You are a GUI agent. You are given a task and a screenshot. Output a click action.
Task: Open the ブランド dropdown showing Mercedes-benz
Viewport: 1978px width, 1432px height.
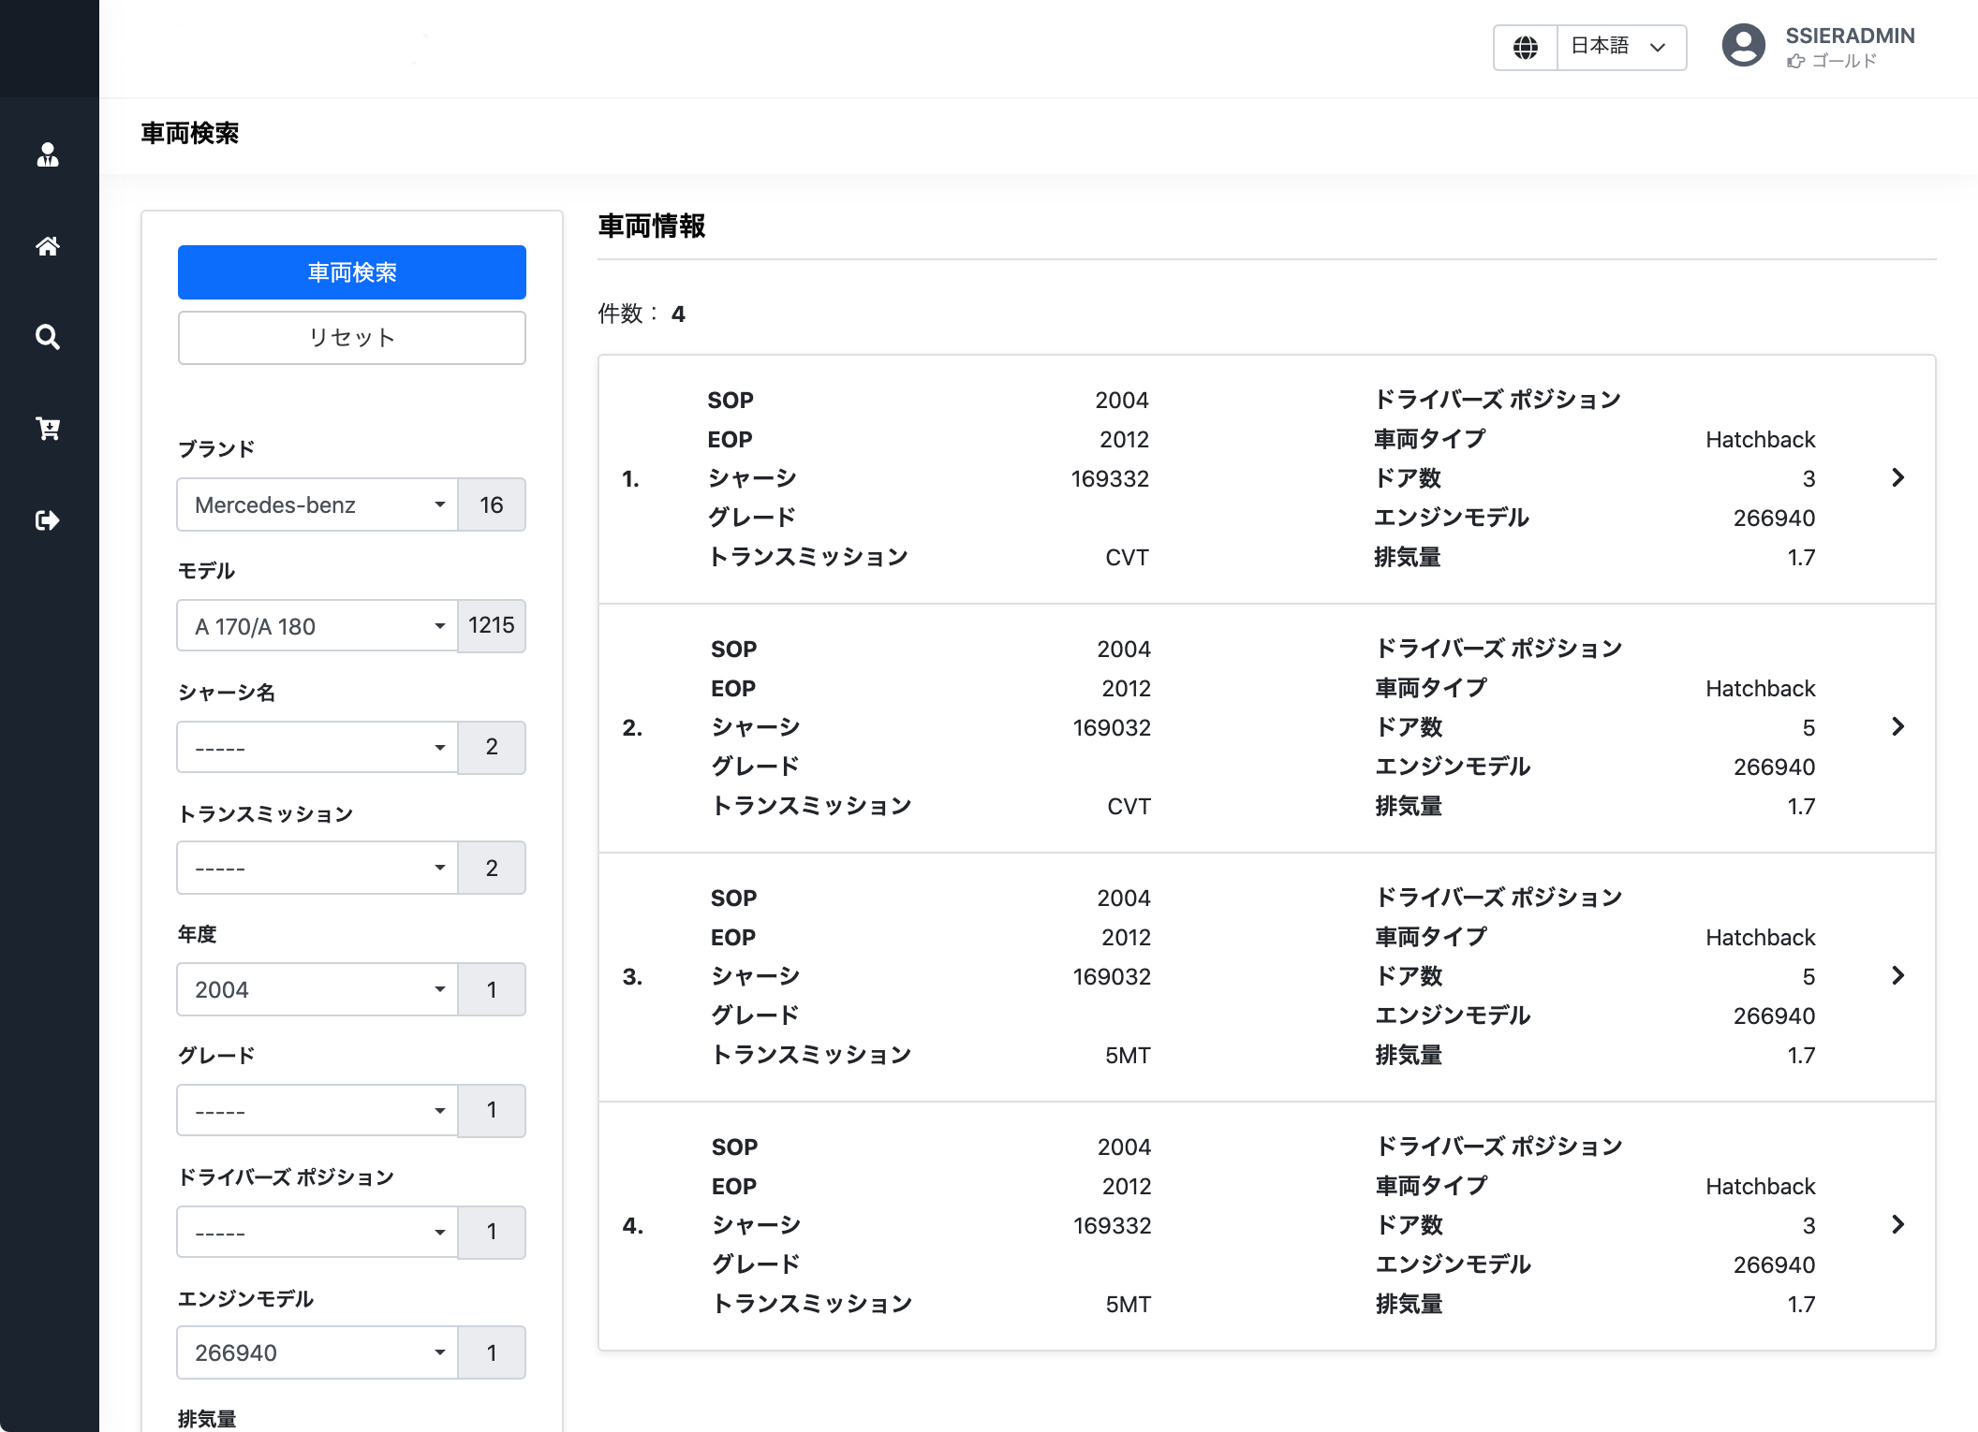coord(317,504)
